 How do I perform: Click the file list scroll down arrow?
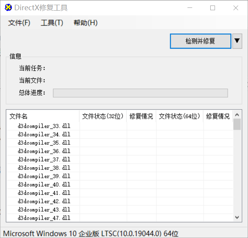[x=237, y=217]
